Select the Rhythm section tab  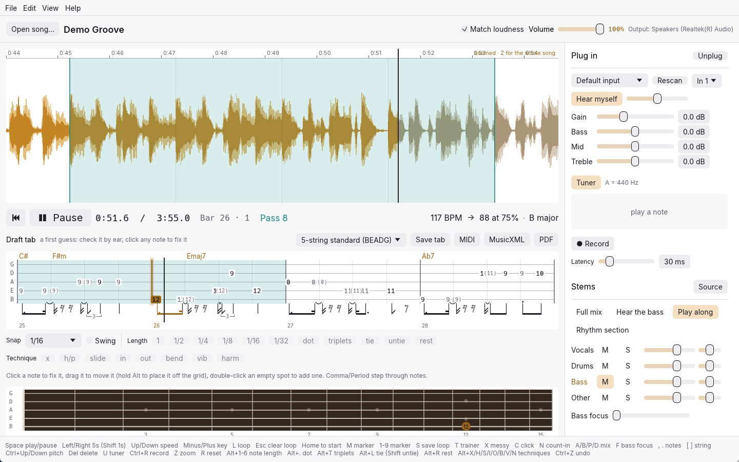tap(602, 330)
